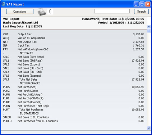This screenshot has height=135, width=152.
Task: Click the scrollbar down arrow
Action: click(x=149, y=128)
